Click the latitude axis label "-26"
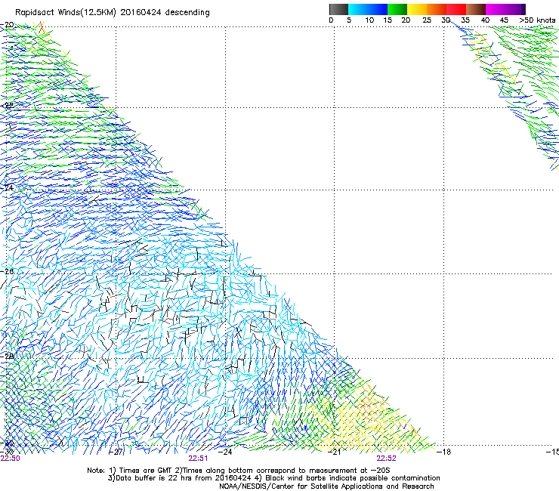Viewport: 559px width, 491px height. coord(8,272)
